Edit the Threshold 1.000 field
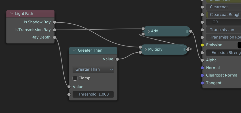Image resolution: width=241 pixels, height=113 pixels. tap(93, 94)
